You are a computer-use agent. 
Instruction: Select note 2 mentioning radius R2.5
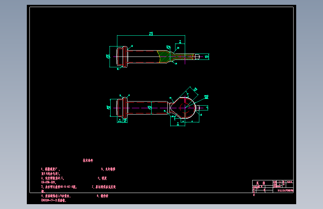click(x=53, y=178)
